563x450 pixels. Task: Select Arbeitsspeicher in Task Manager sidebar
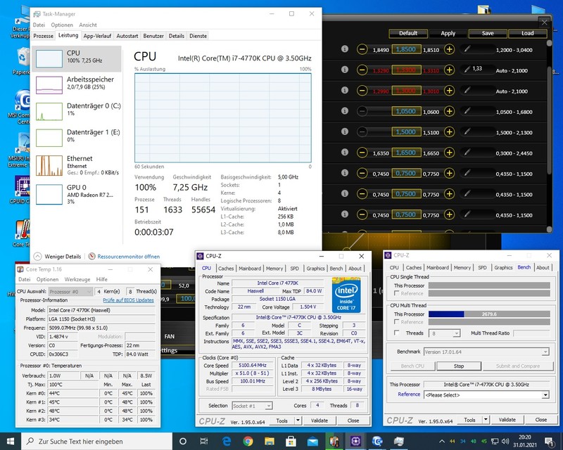(77, 85)
